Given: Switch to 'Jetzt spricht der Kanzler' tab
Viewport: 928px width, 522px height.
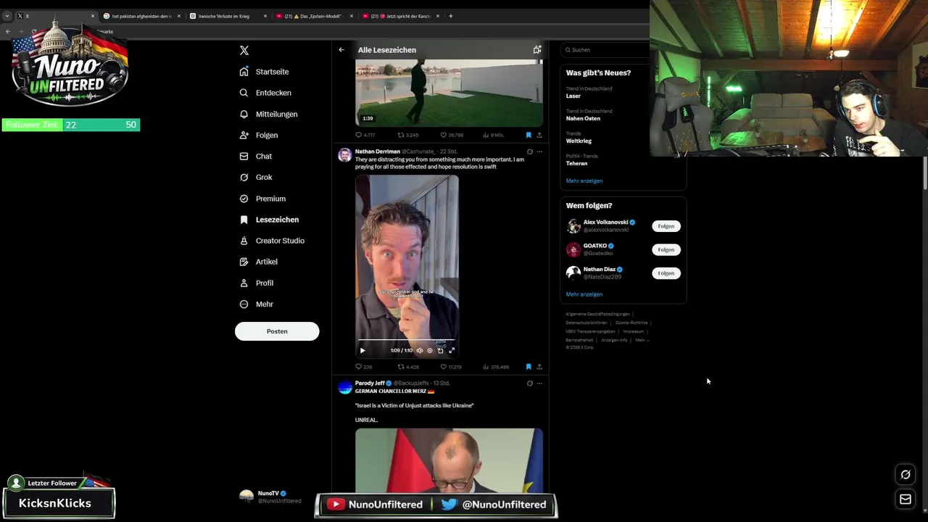Looking at the screenshot, I should [x=400, y=16].
